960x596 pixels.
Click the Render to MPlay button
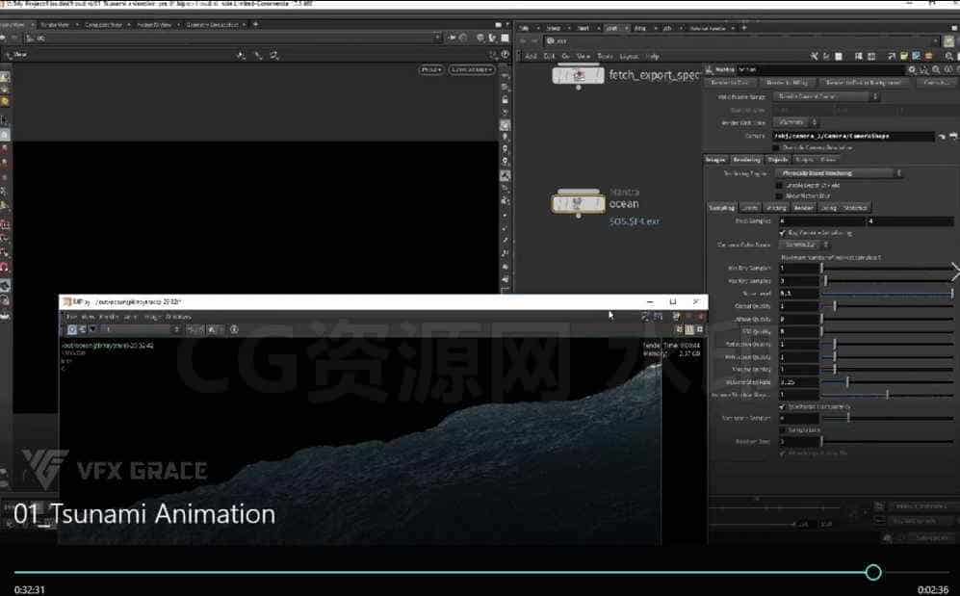pos(787,83)
